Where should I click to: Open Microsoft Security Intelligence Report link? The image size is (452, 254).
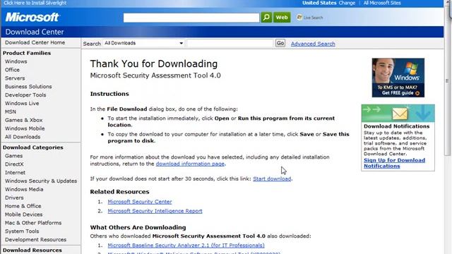(155, 211)
